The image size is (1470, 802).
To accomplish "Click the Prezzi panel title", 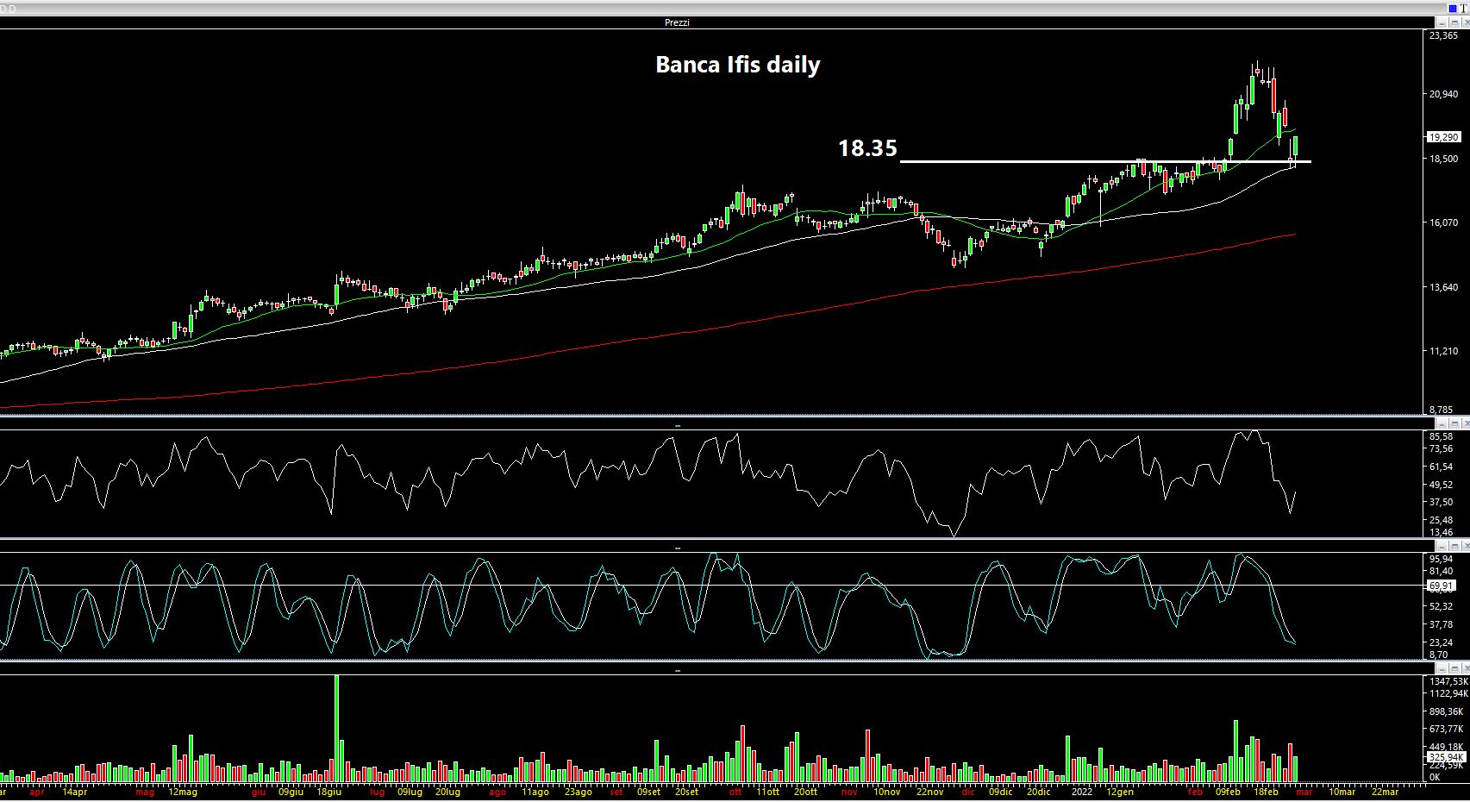I will pyautogui.click(x=677, y=22).
